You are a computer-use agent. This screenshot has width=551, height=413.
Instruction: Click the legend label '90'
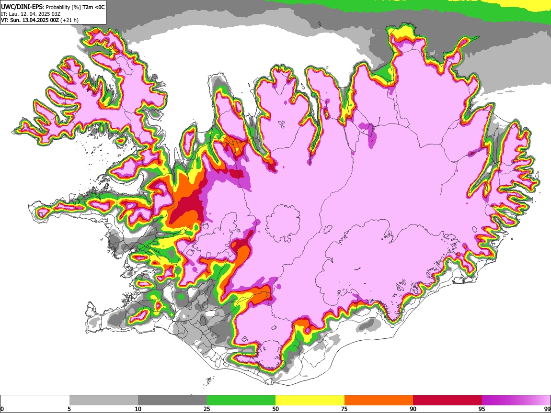pyautogui.click(x=413, y=409)
